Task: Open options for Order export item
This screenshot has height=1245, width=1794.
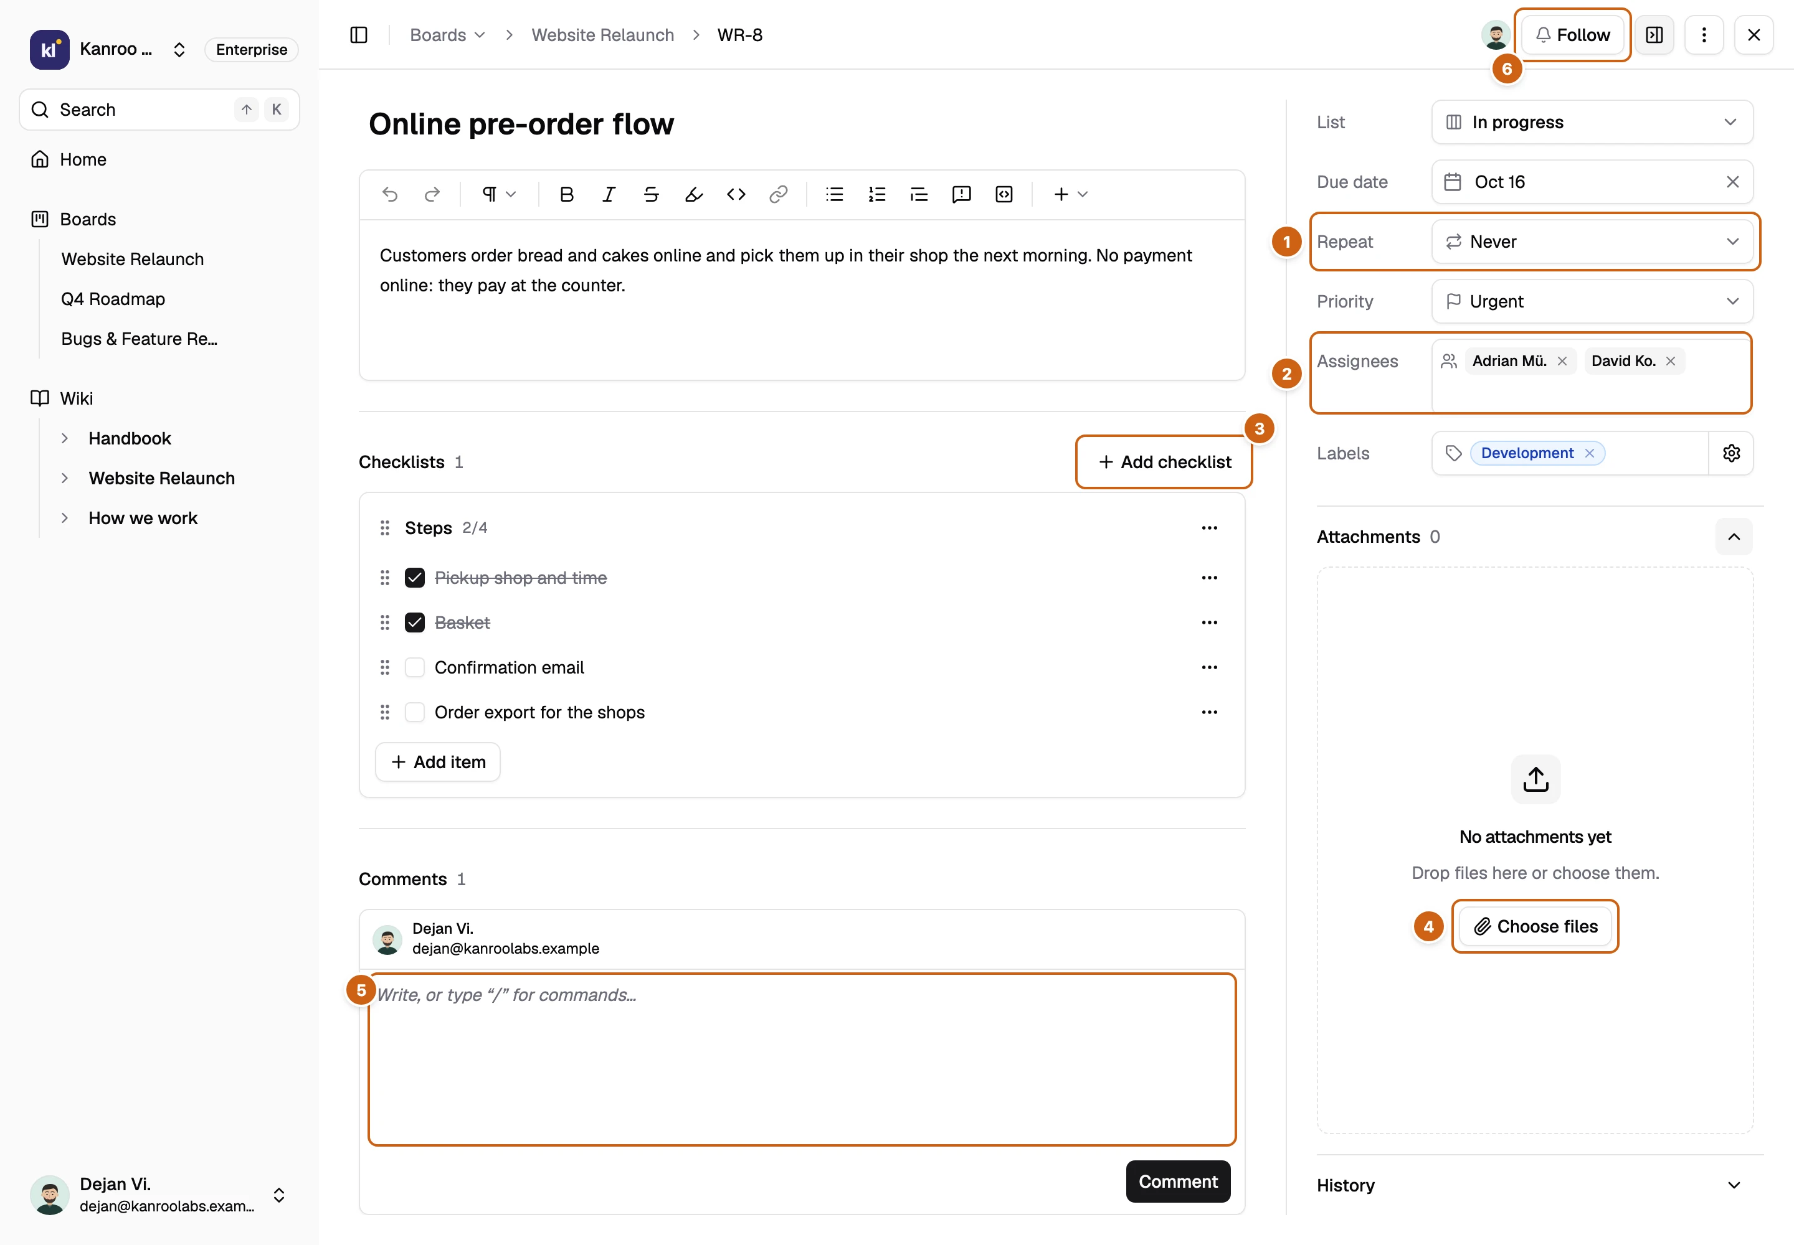Action: click(1209, 712)
